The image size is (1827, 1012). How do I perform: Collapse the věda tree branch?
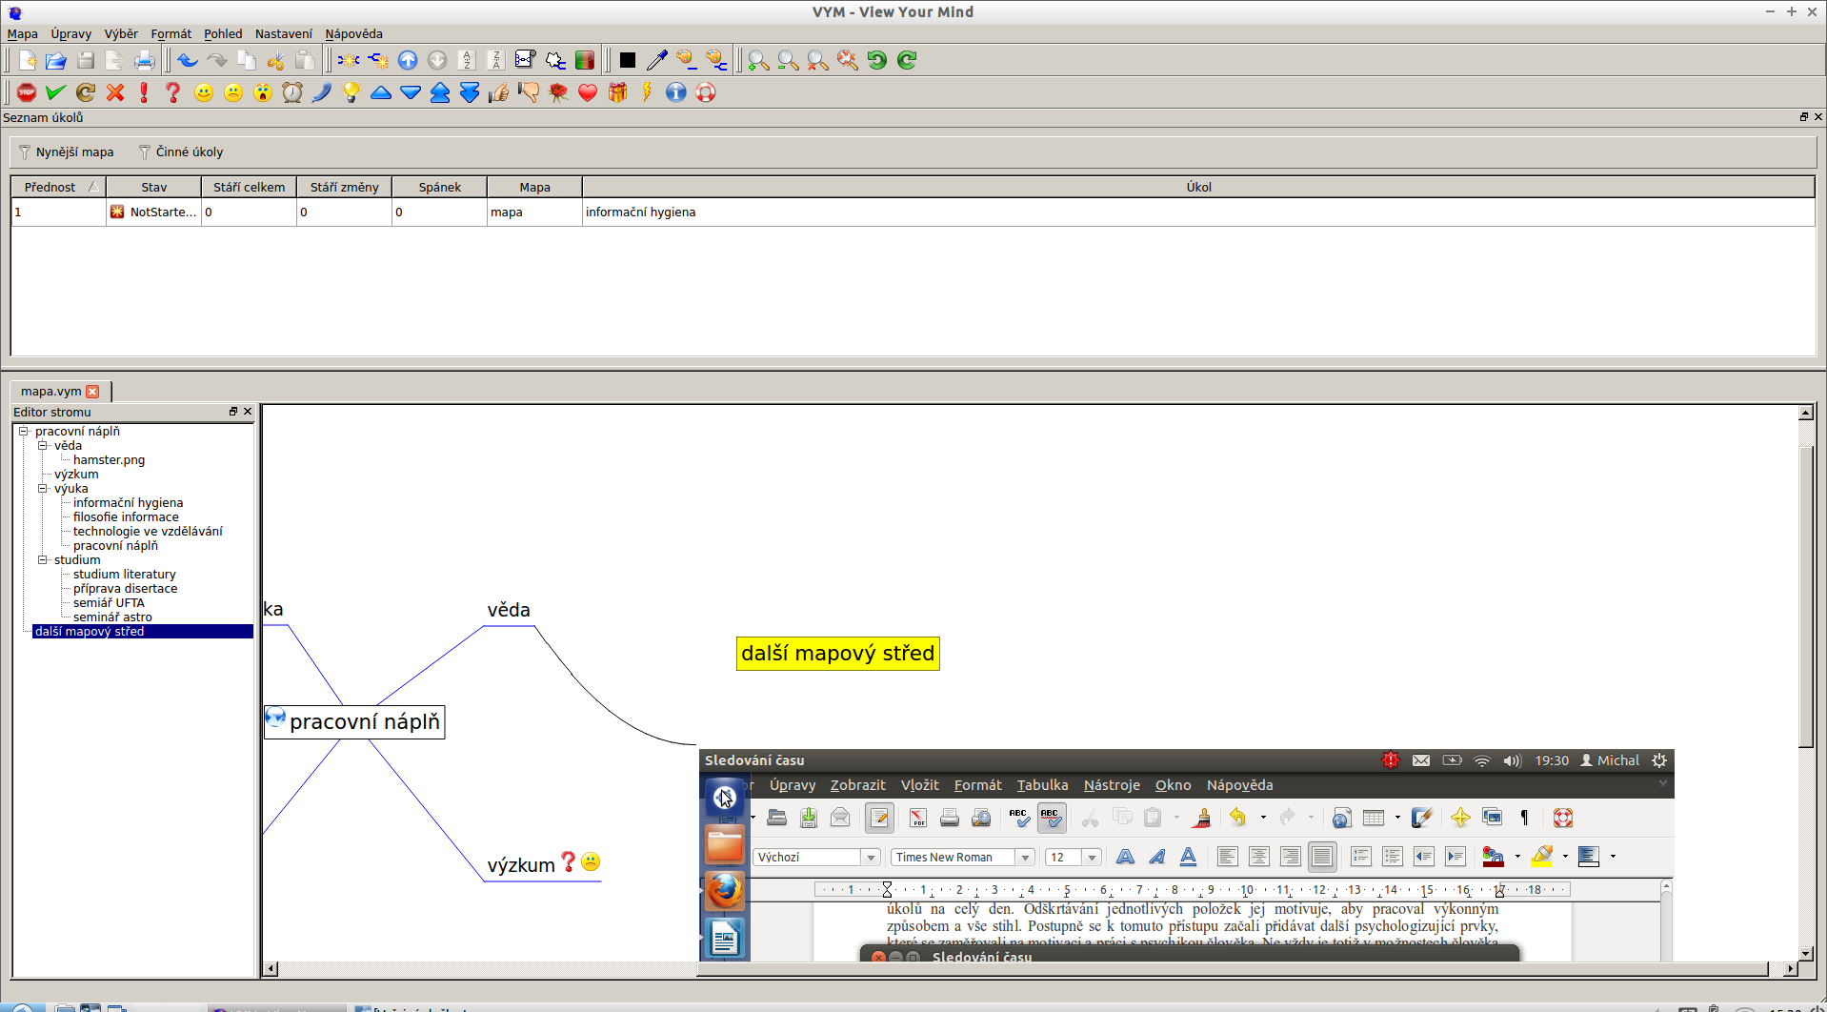pyautogui.click(x=43, y=445)
